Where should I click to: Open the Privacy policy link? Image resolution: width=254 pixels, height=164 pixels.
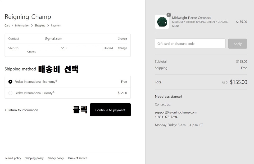[x=56, y=158]
